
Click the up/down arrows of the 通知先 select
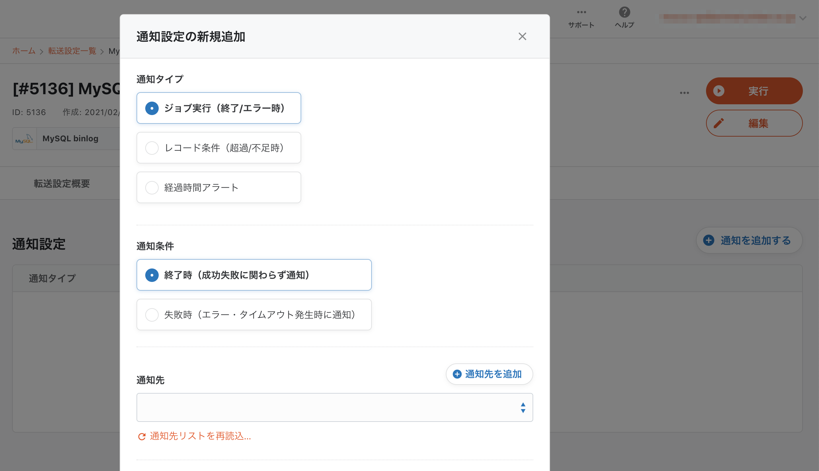523,407
